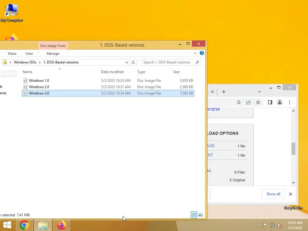Click the 7,592 KB size cell

pyautogui.click(x=186, y=93)
